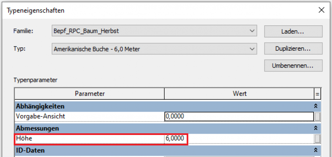Click the Höhe value field 6,0000
Viewport: 332px width, 157px height.
[239, 139]
